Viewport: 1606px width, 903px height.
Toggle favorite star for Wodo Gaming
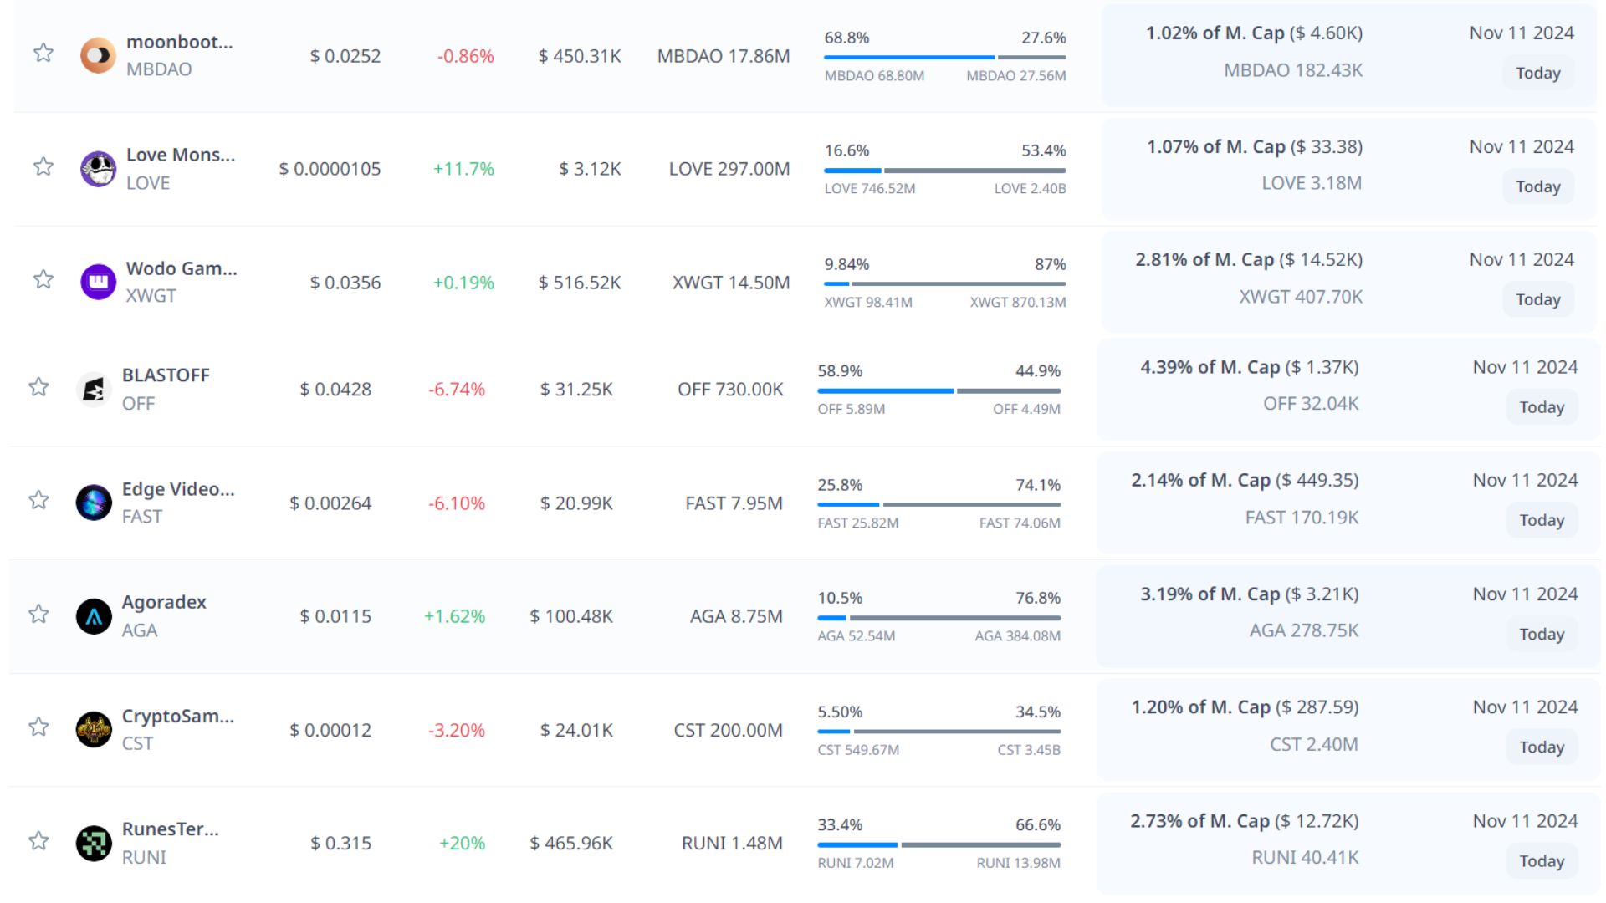coord(43,279)
